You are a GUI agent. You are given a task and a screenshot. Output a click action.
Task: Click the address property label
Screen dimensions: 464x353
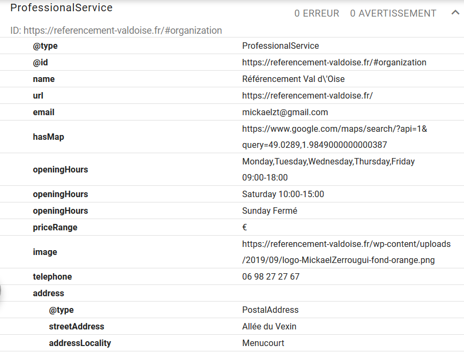(49, 293)
